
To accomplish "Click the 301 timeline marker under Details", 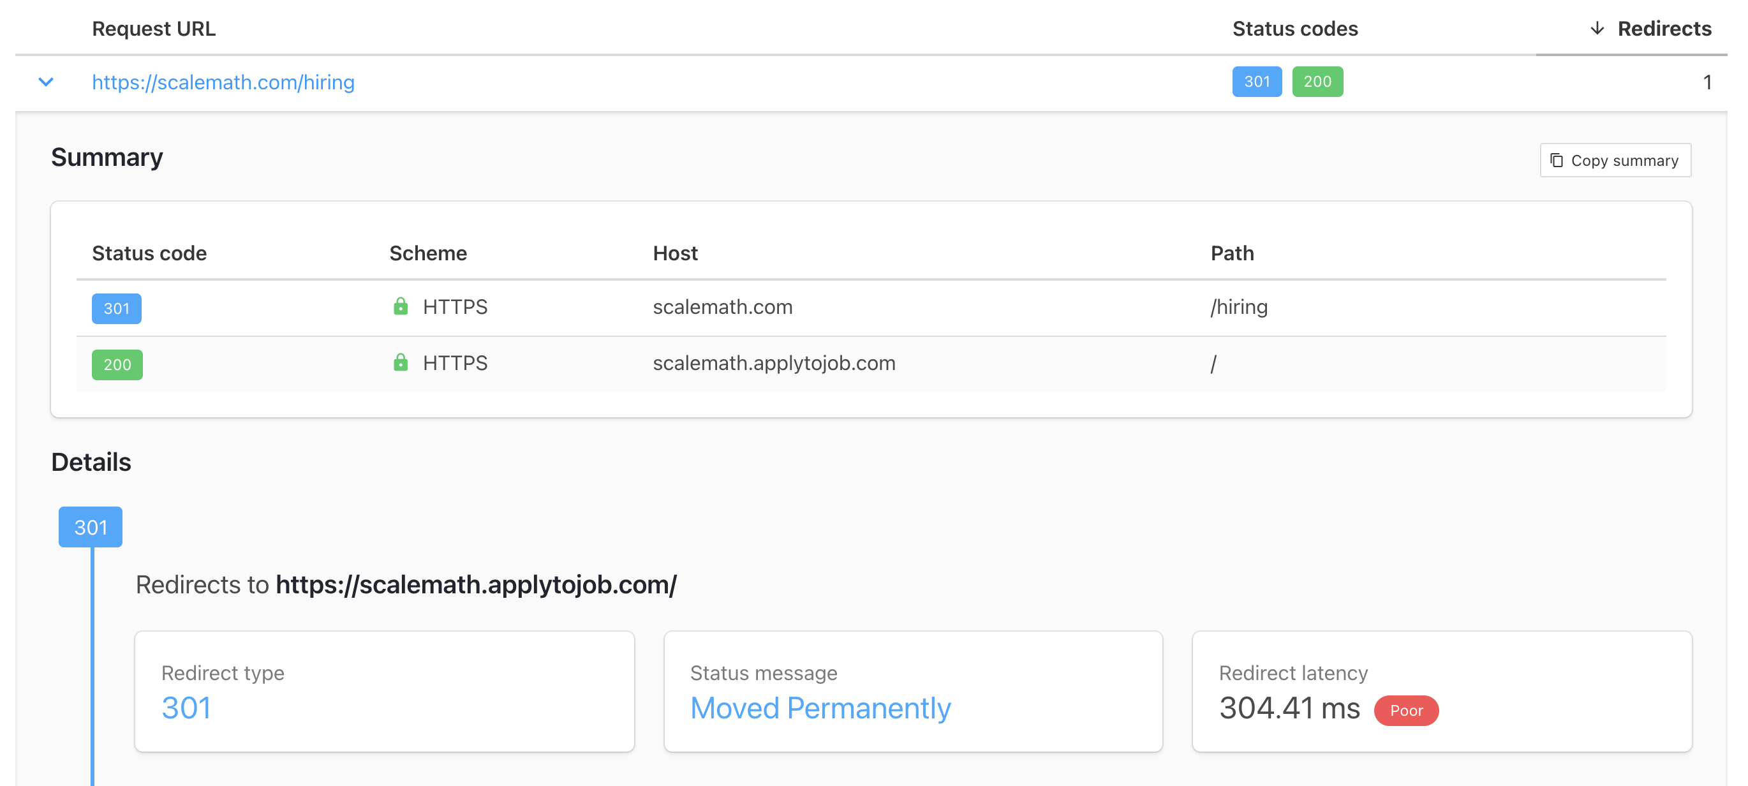I will pos(90,527).
